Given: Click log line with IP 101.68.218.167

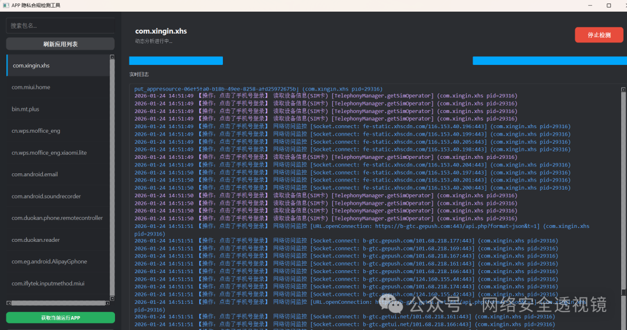Looking at the screenshot, I should 346,256.
